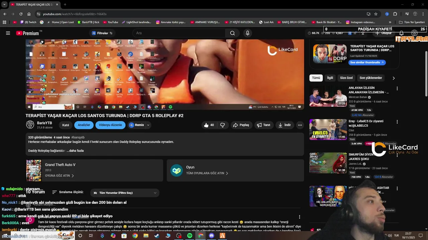
Task: Click the magnifier search button
Action: (x=232, y=33)
